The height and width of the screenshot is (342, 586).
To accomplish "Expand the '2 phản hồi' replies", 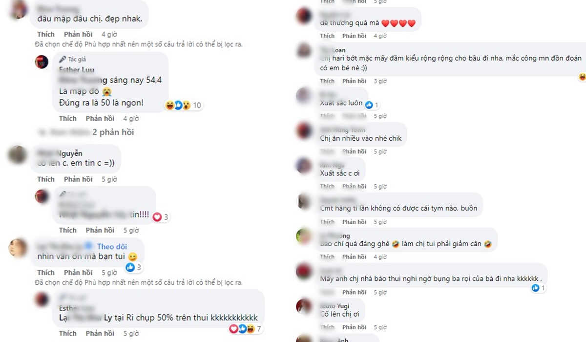I will pos(113,132).
